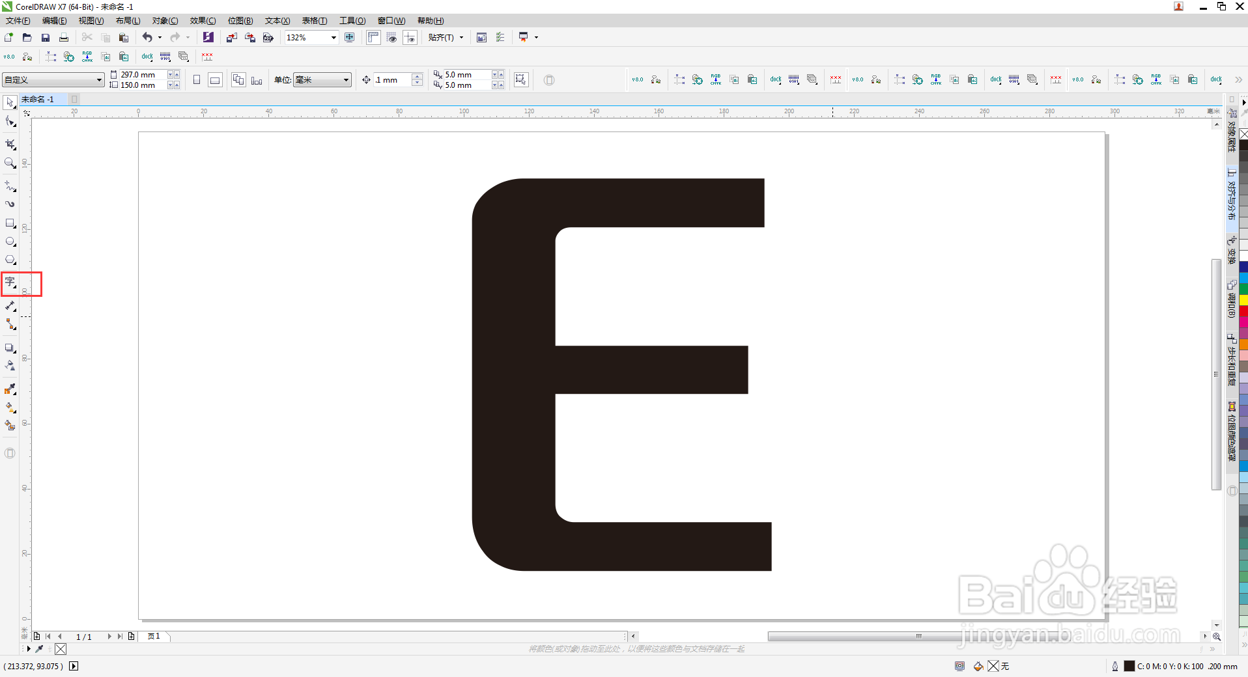Open a file with the folder icon

pyautogui.click(x=27, y=38)
